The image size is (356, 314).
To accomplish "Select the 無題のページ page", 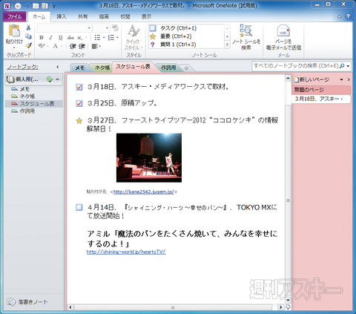I will (321, 90).
